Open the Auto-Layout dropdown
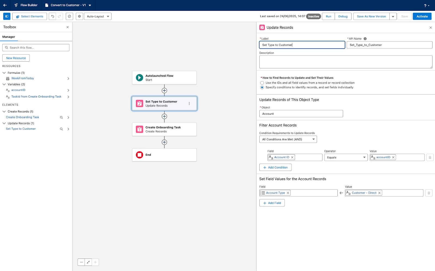Viewport: 435px width, 271px height. click(98, 16)
